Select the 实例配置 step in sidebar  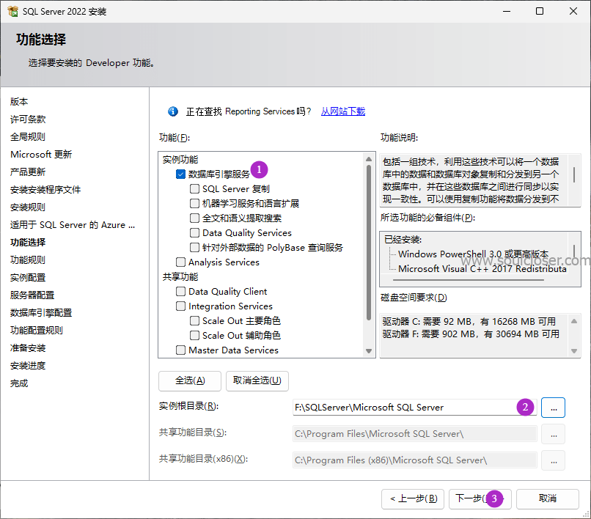tap(28, 278)
